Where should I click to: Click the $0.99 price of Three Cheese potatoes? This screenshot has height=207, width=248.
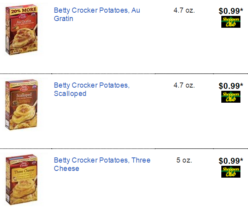pos(230,161)
